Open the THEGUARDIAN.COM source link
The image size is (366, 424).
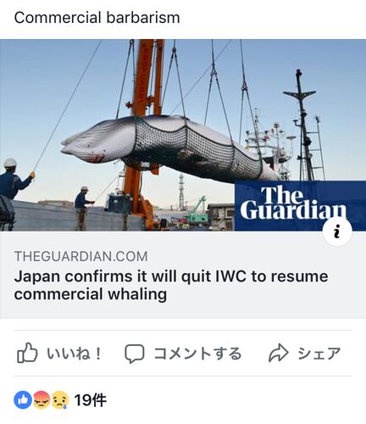click(x=80, y=256)
